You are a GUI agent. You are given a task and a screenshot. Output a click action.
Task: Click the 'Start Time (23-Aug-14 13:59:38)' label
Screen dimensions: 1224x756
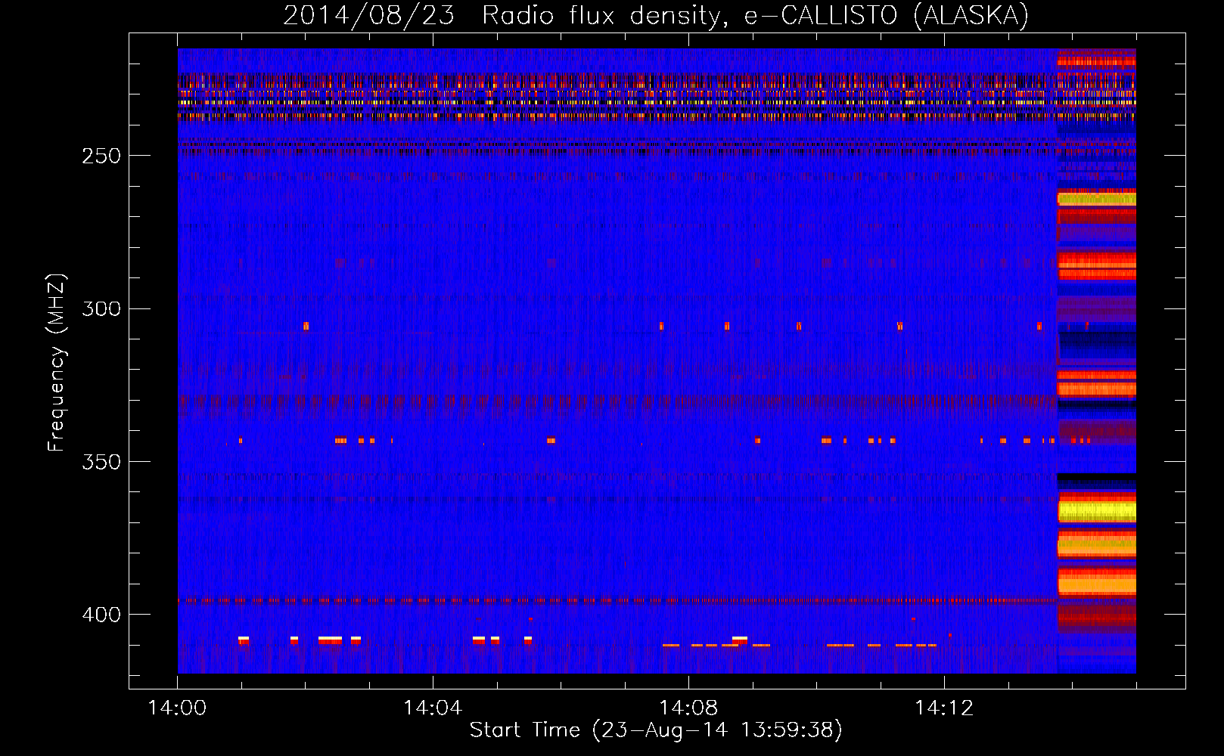point(656,730)
